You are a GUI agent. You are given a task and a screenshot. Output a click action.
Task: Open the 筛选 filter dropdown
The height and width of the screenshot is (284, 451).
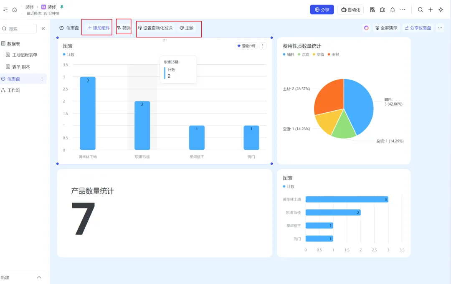coord(124,28)
